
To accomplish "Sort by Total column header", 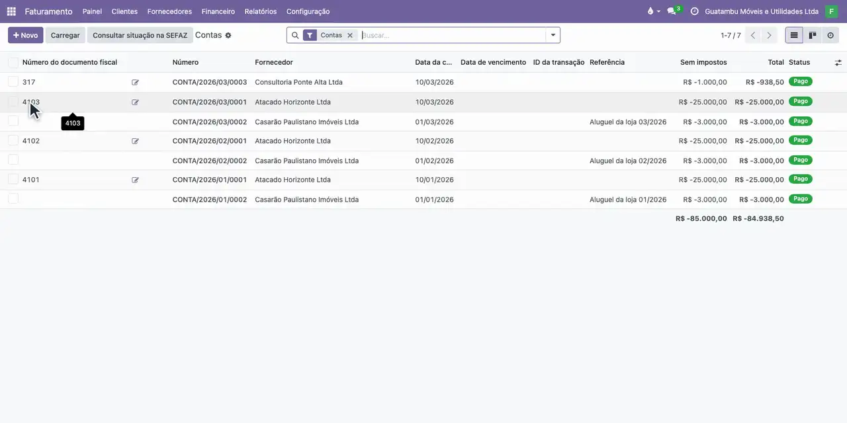I will [776, 62].
